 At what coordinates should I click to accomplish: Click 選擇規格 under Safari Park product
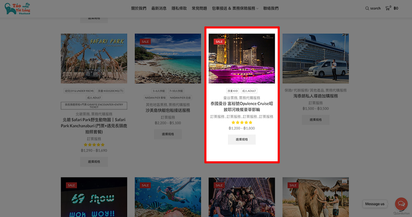click(94, 162)
